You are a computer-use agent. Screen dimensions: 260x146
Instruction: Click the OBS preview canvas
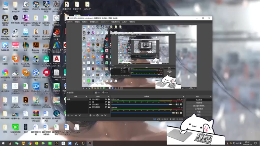tap(139, 57)
